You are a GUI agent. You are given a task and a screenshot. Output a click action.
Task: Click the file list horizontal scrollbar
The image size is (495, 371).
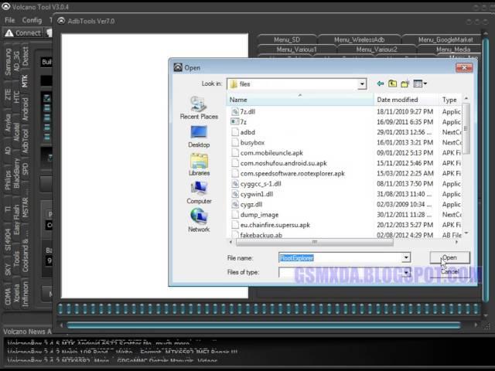click(x=315, y=242)
